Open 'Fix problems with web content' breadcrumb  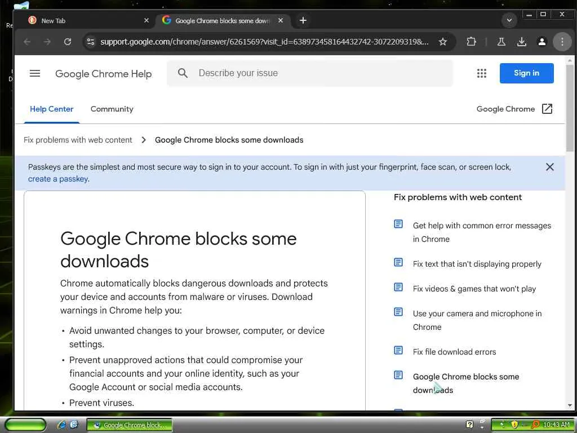[x=78, y=140]
